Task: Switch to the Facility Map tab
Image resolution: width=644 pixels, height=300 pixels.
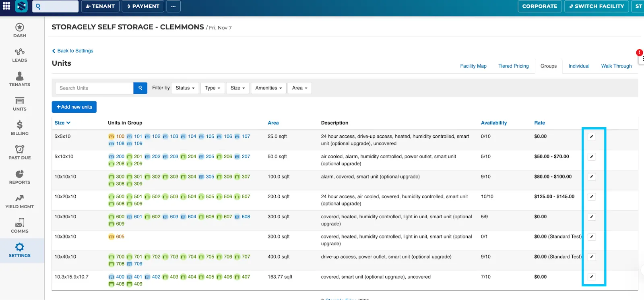Action: 473,66
